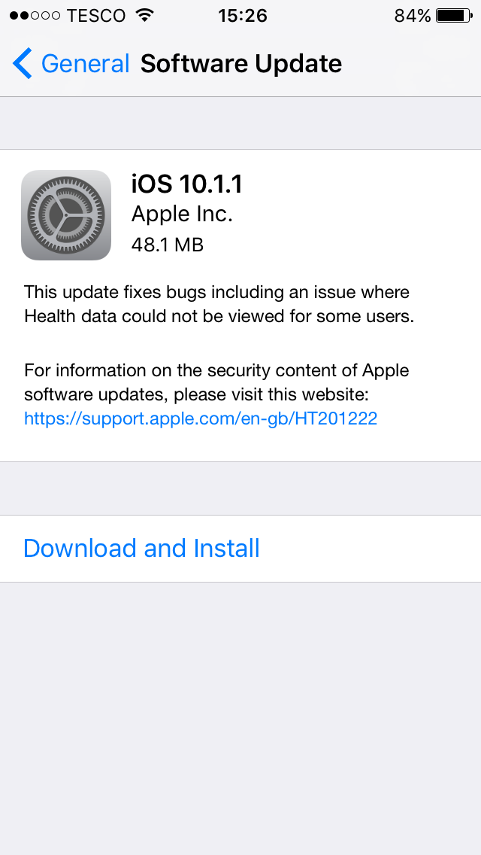Screen dimensions: 481x855
Task: Tap the Apple Inc. developer name
Action: [x=182, y=215]
